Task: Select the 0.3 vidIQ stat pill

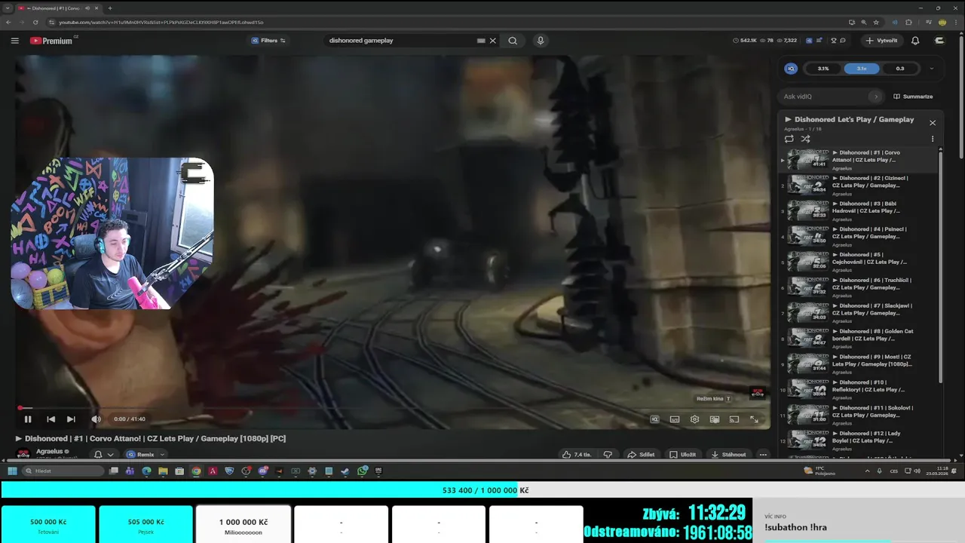Action: click(x=900, y=69)
